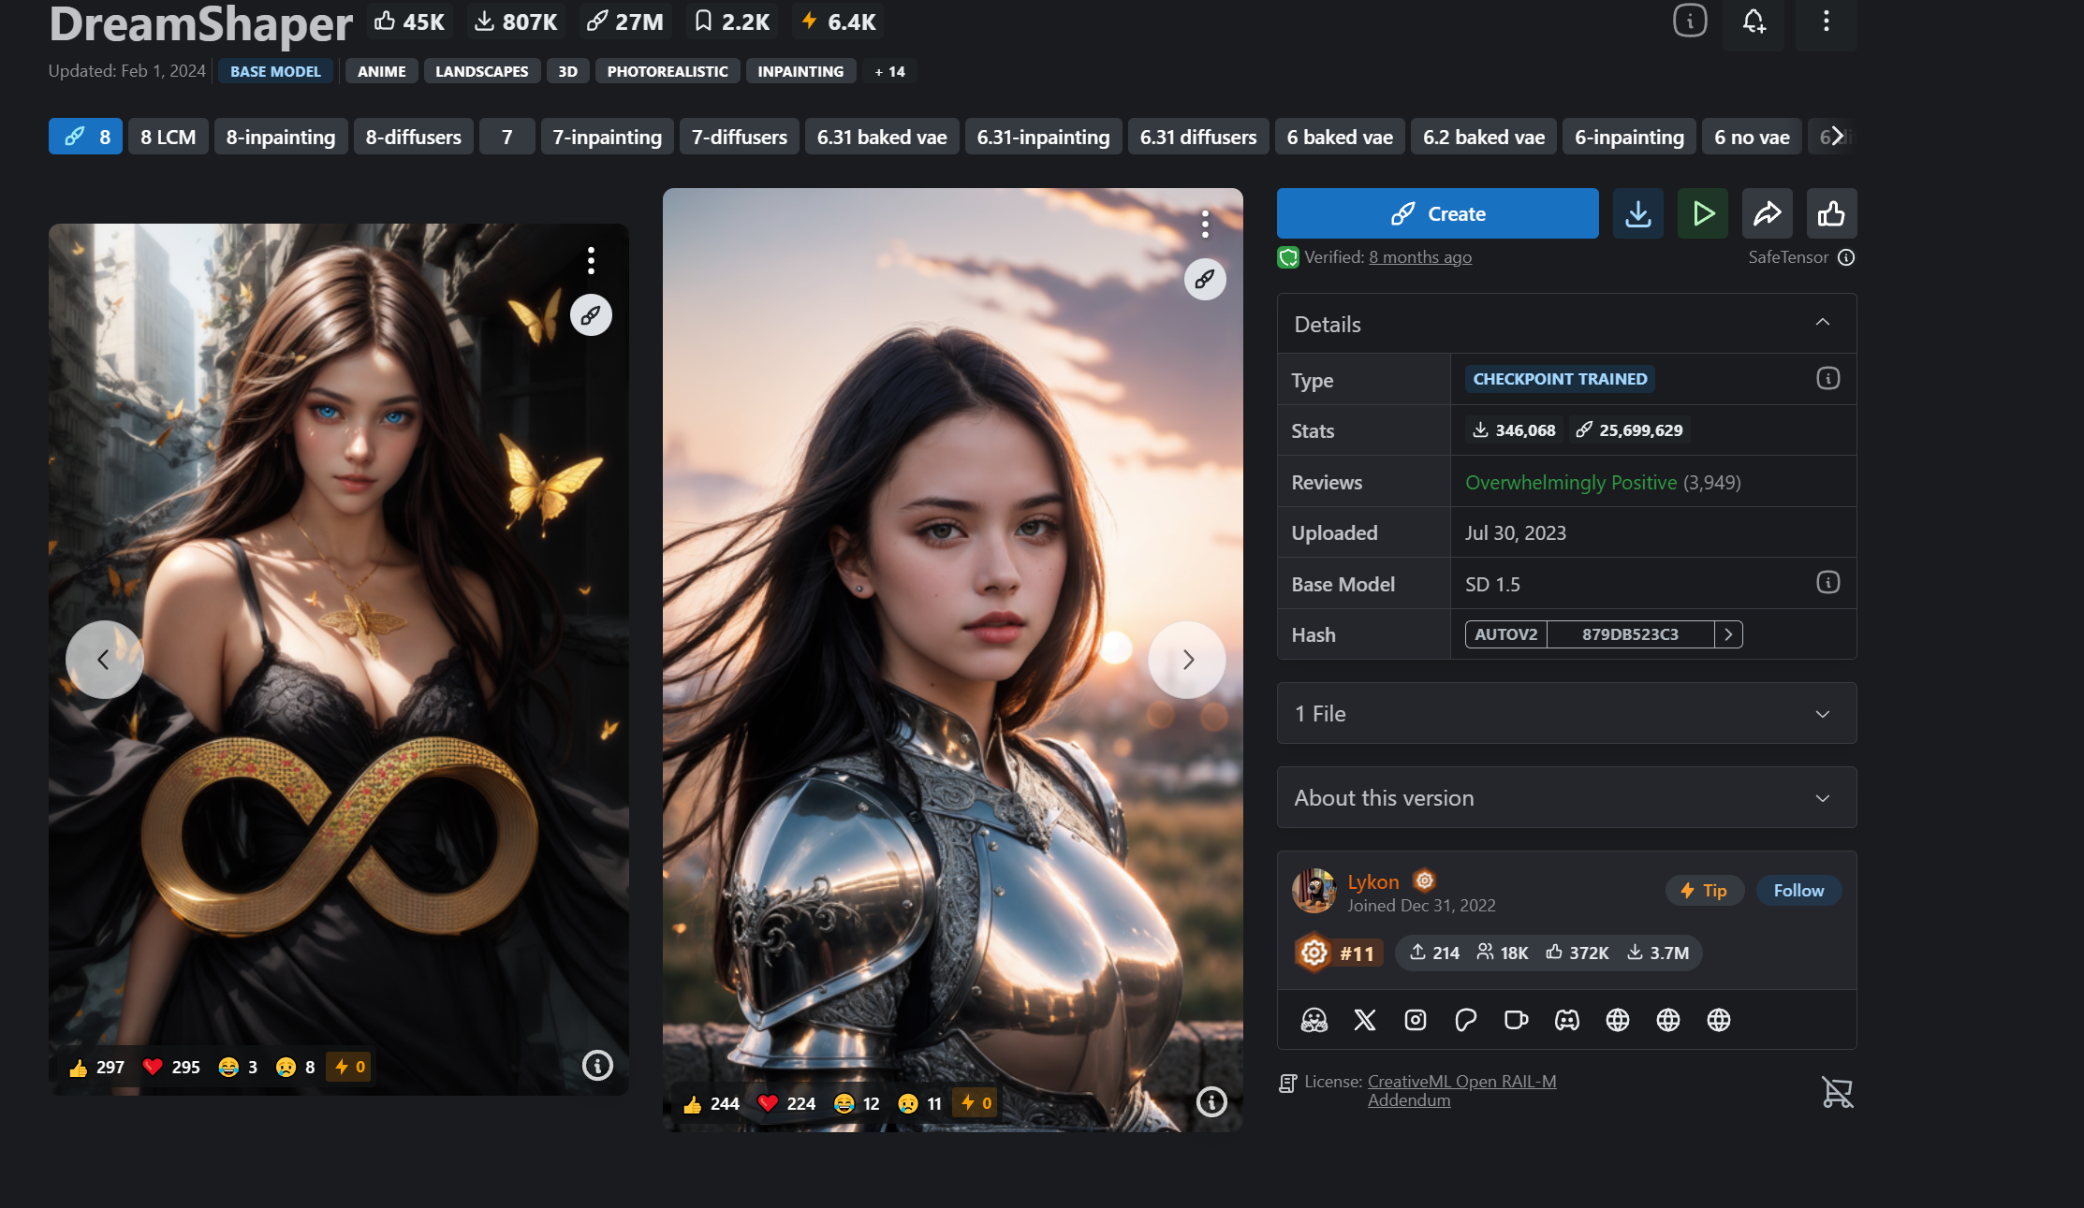
Task: Toggle heart reaction on infinity-symbol image
Action: pos(154,1067)
